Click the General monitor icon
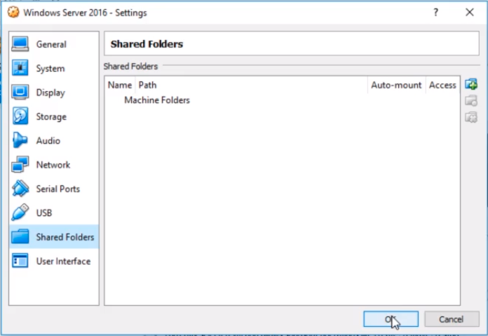Screen dimensions: 488x336 pos(20,44)
